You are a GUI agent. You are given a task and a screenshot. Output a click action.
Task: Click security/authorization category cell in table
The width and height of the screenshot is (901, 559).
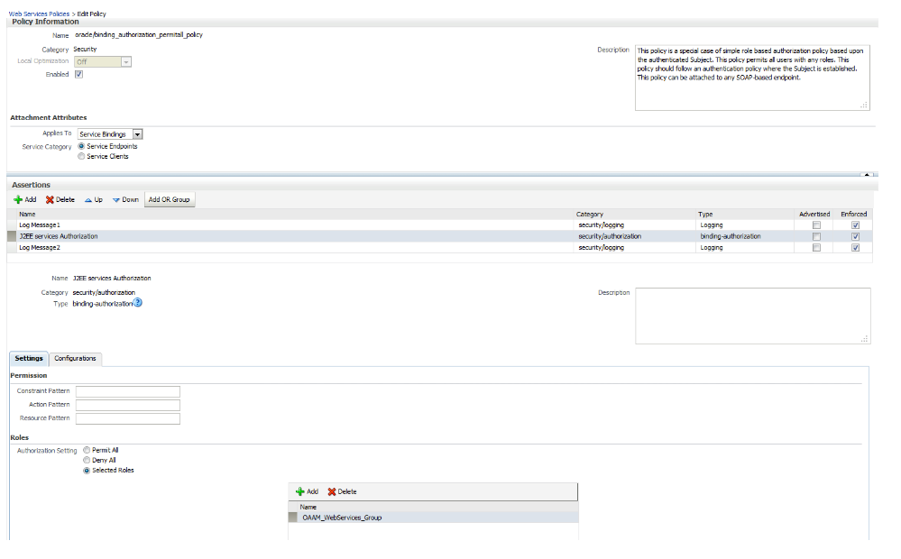pyautogui.click(x=610, y=237)
